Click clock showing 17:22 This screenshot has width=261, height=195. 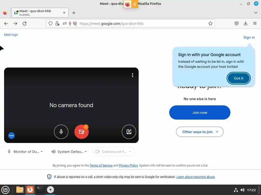tap(251, 190)
